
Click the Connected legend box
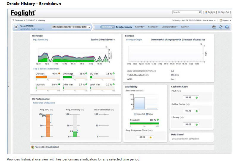[135, 114]
